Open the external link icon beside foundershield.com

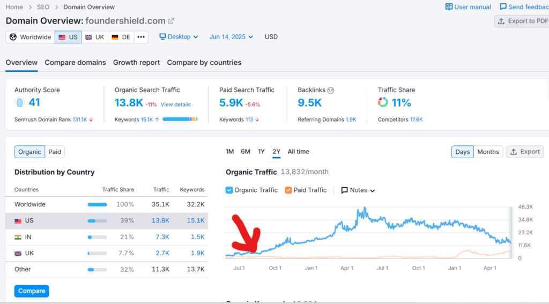[171, 21]
